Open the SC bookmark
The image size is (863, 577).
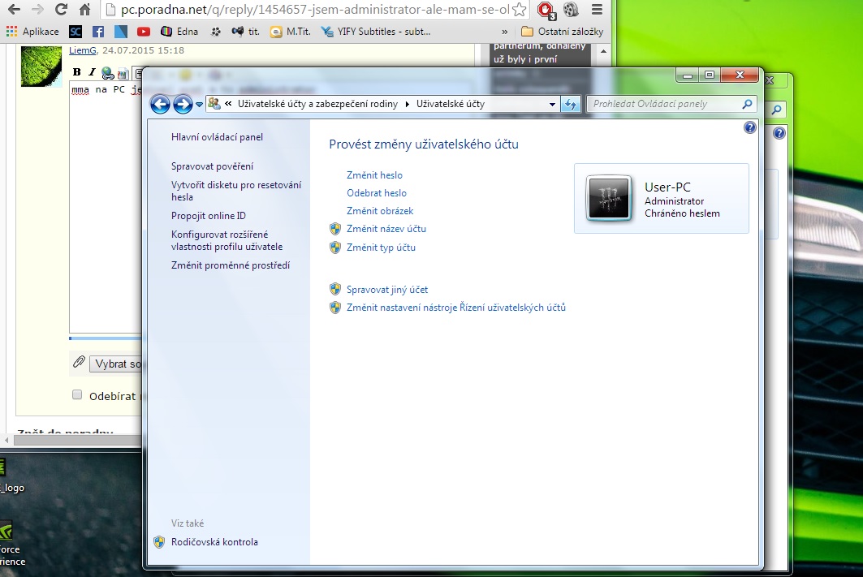76,32
